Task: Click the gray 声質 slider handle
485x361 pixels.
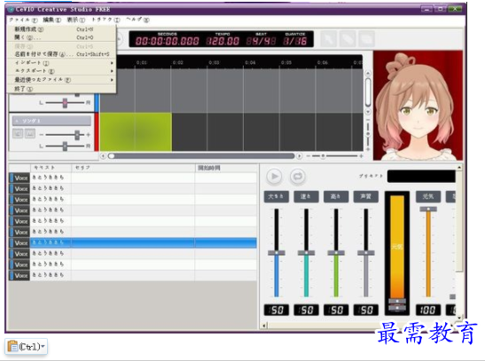Action: point(366,253)
